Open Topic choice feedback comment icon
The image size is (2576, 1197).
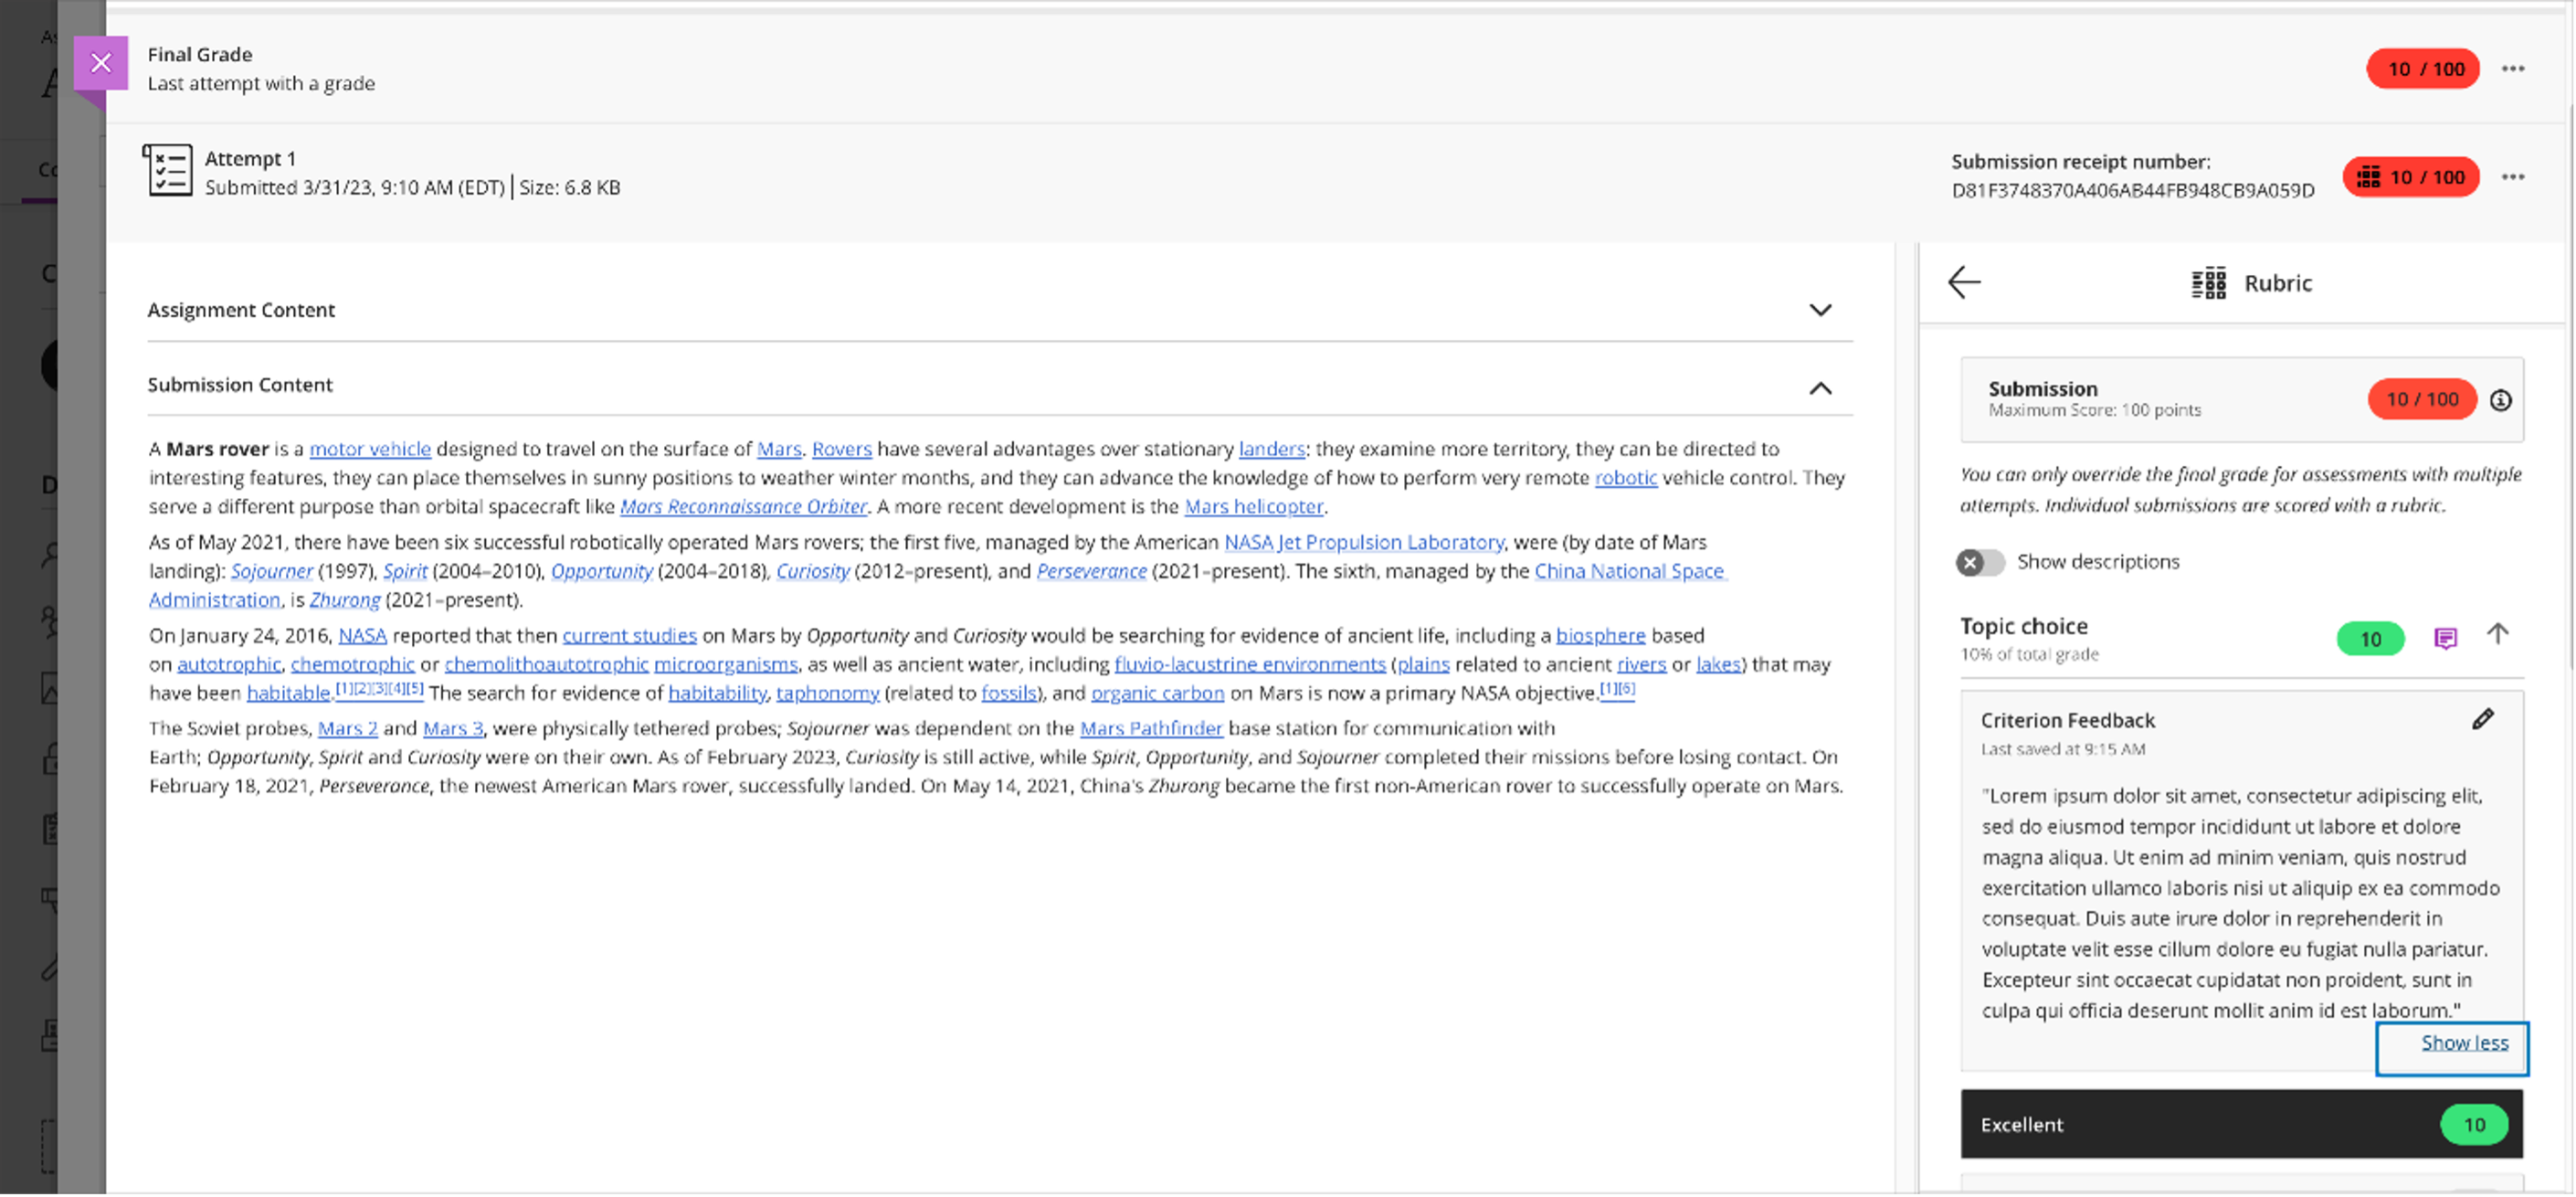pyautogui.click(x=2444, y=638)
